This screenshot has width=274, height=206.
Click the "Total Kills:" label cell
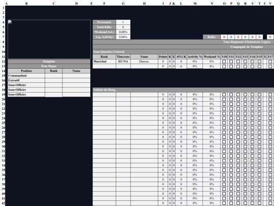click(104, 27)
